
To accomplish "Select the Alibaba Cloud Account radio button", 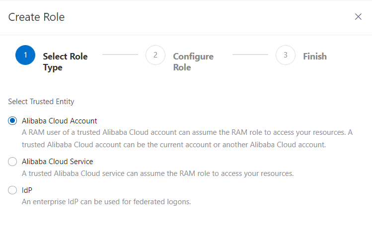I will tap(12, 121).
